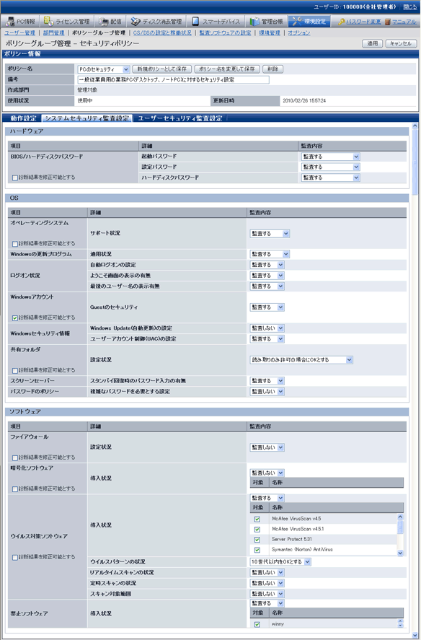This screenshot has height=640, width=421.
Task: Open the 暗号化ソフトウェア 導入状況 dropdown
Action: pos(267,473)
